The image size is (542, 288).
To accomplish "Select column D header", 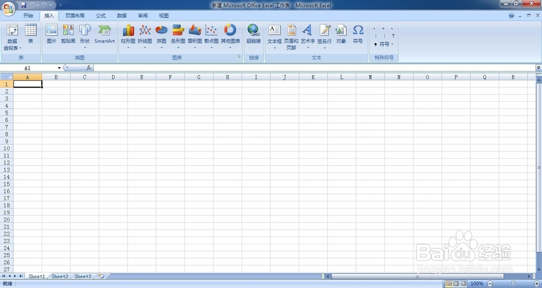I will point(113,77).
